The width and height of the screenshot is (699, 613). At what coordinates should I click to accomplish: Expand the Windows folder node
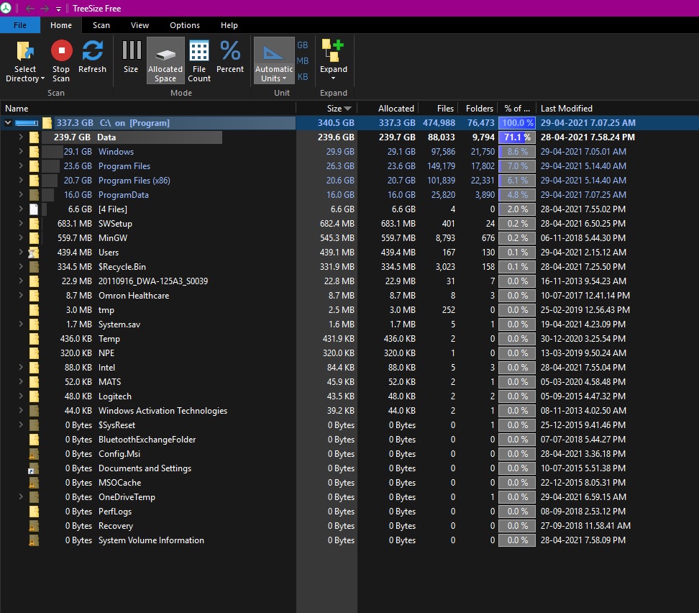pyautogui.click(x=21, y=152)
